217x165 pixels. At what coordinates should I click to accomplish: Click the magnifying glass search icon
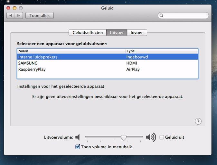point(161,15)
